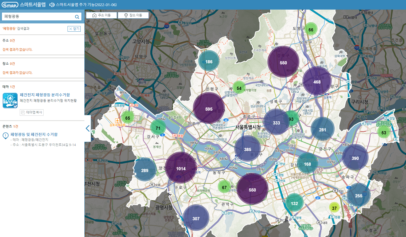
Task: Click the green 54 cluster marker
Action: (x=239, y=88)
